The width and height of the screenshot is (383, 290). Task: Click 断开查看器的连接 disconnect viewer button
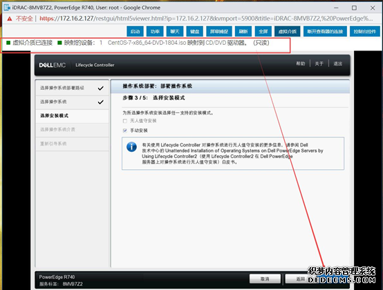click(325, 32)
